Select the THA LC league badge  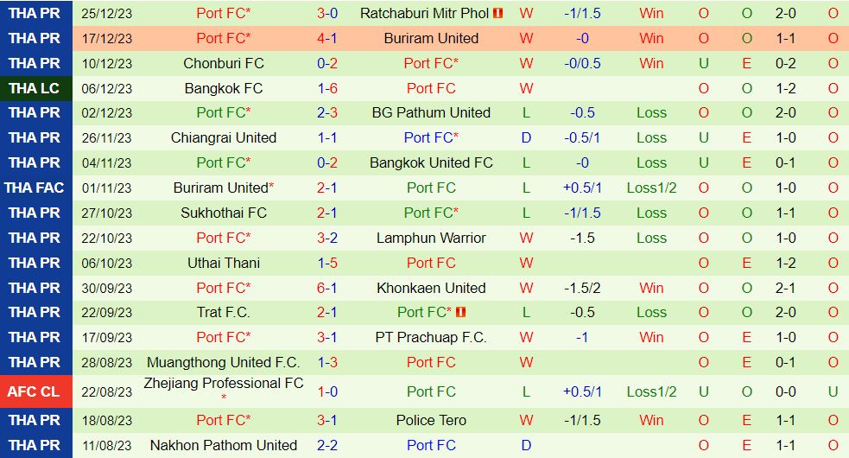[x=35, y=88]
